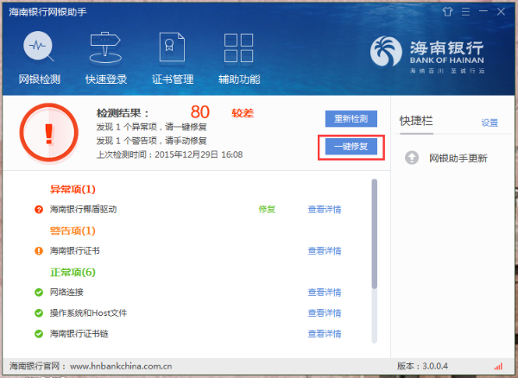Close the 海南银行网银助手 window
The image size is (518, 378).
point(501,11)
